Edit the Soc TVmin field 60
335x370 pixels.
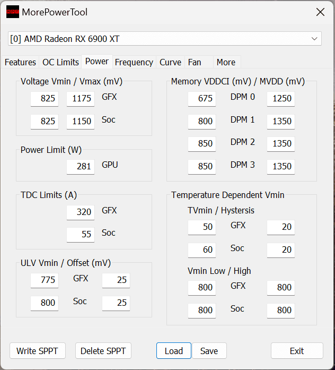(x=202, y=250)
